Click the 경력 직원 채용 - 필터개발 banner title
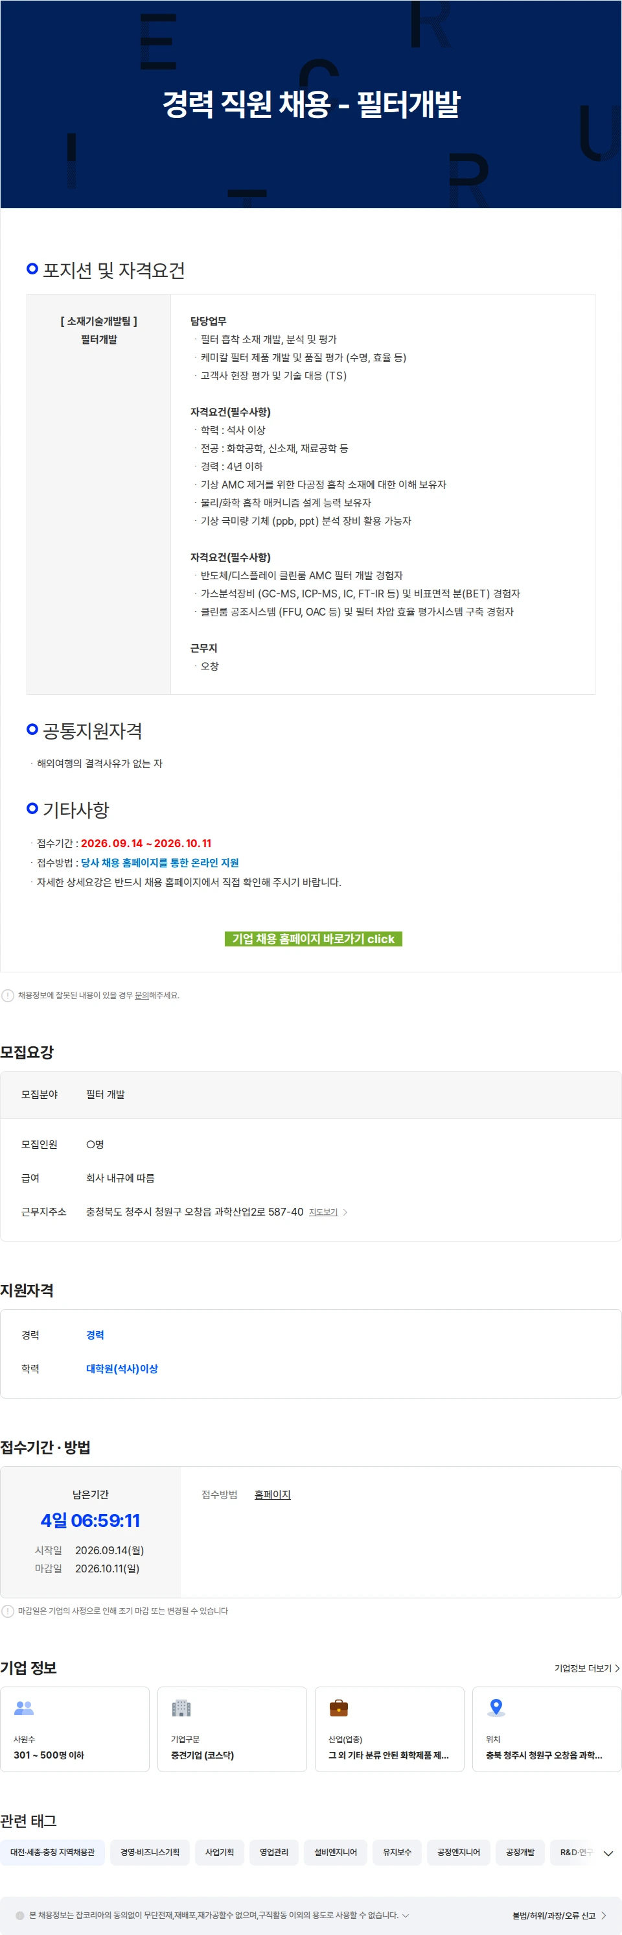This screenshot has width=622, height=1935. (312, 104)
